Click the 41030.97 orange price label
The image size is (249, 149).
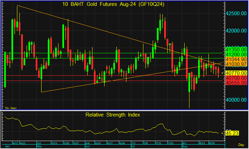(235, 64)
